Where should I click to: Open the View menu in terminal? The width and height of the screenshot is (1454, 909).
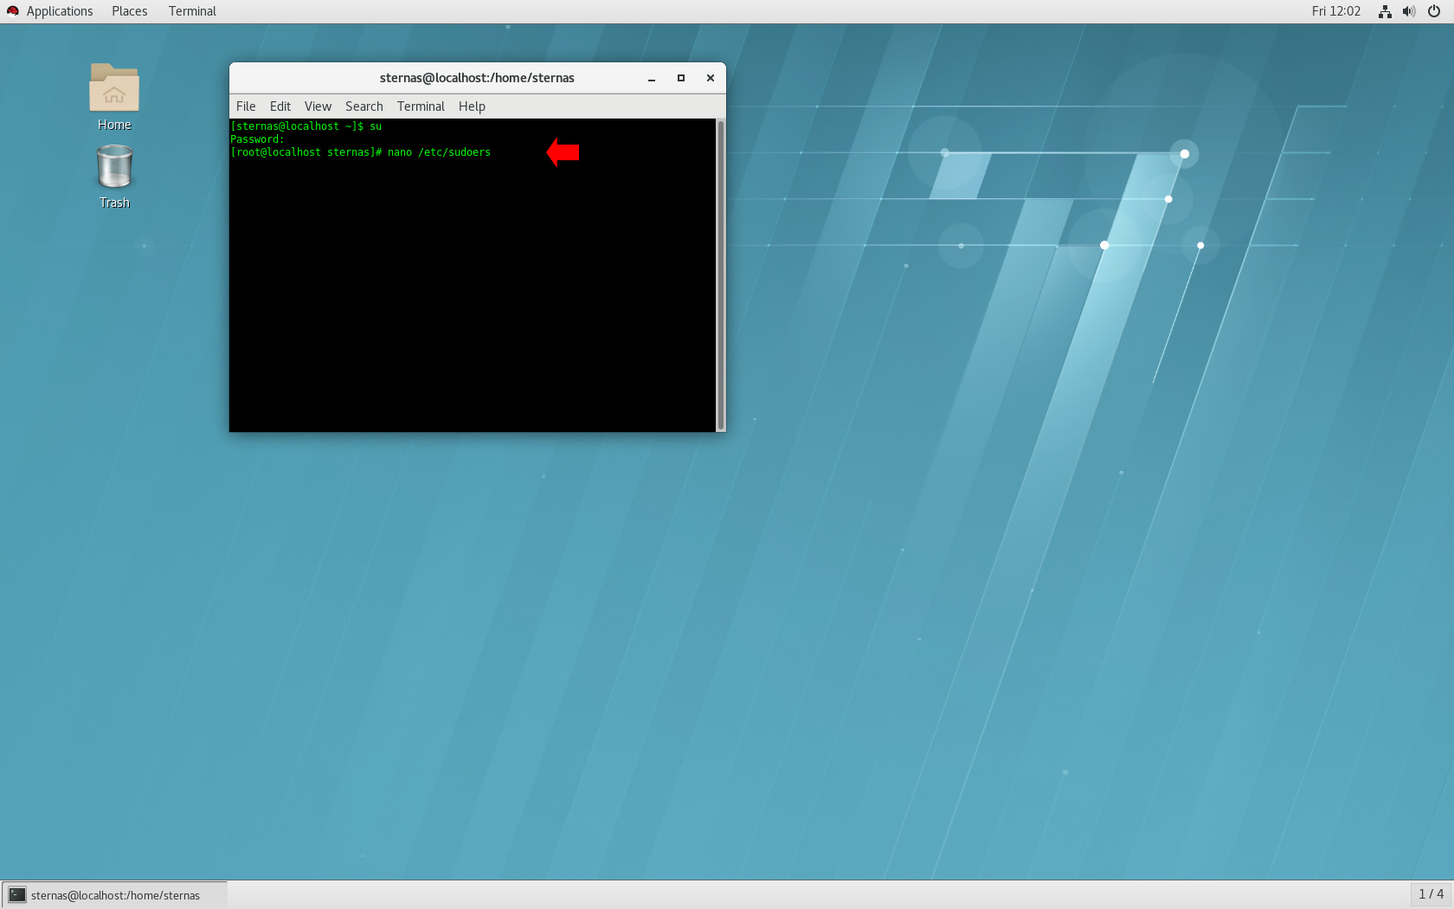pos(318,106)
